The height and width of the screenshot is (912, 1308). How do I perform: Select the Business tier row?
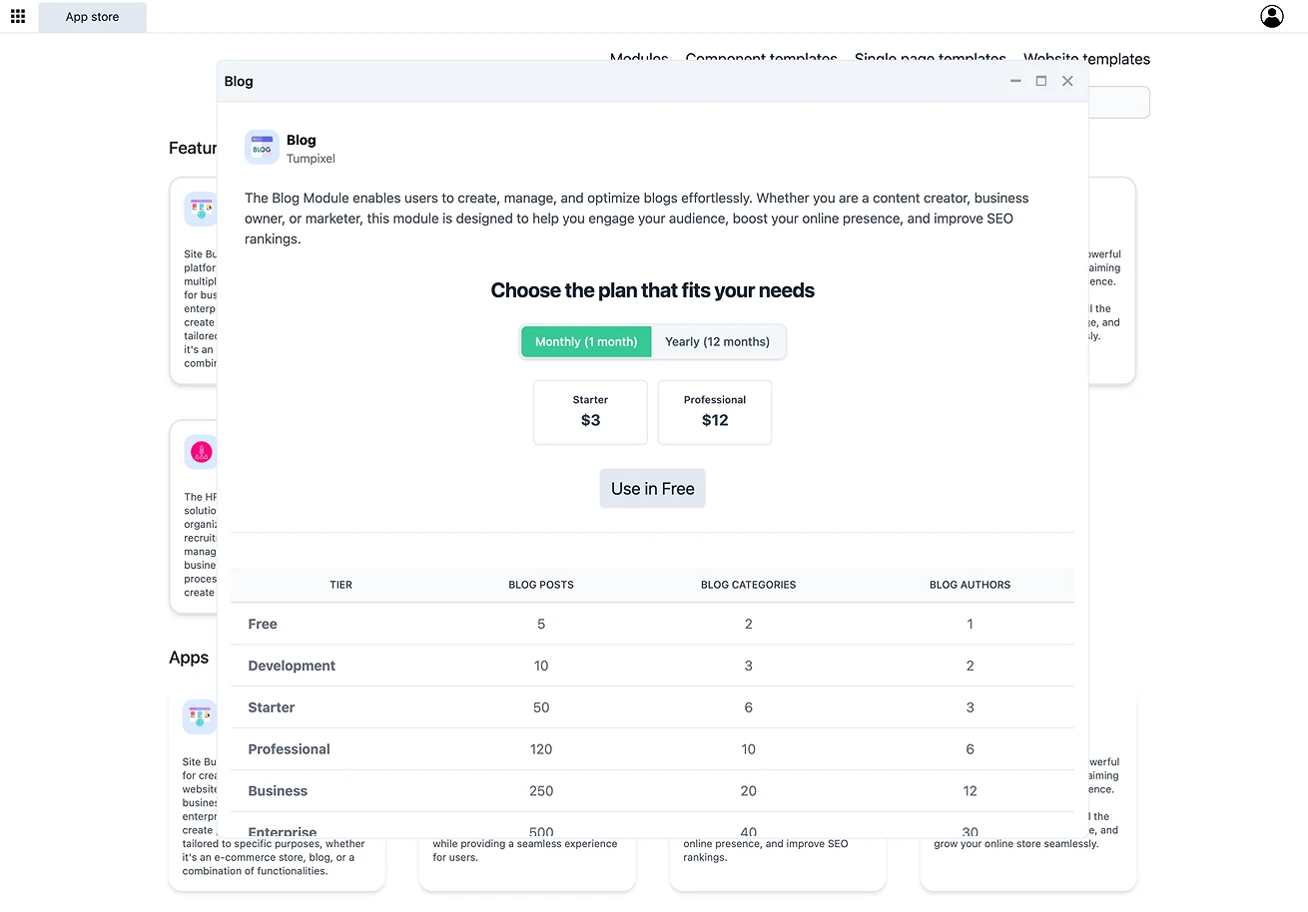pyautogui.click(x=652, y=790)
